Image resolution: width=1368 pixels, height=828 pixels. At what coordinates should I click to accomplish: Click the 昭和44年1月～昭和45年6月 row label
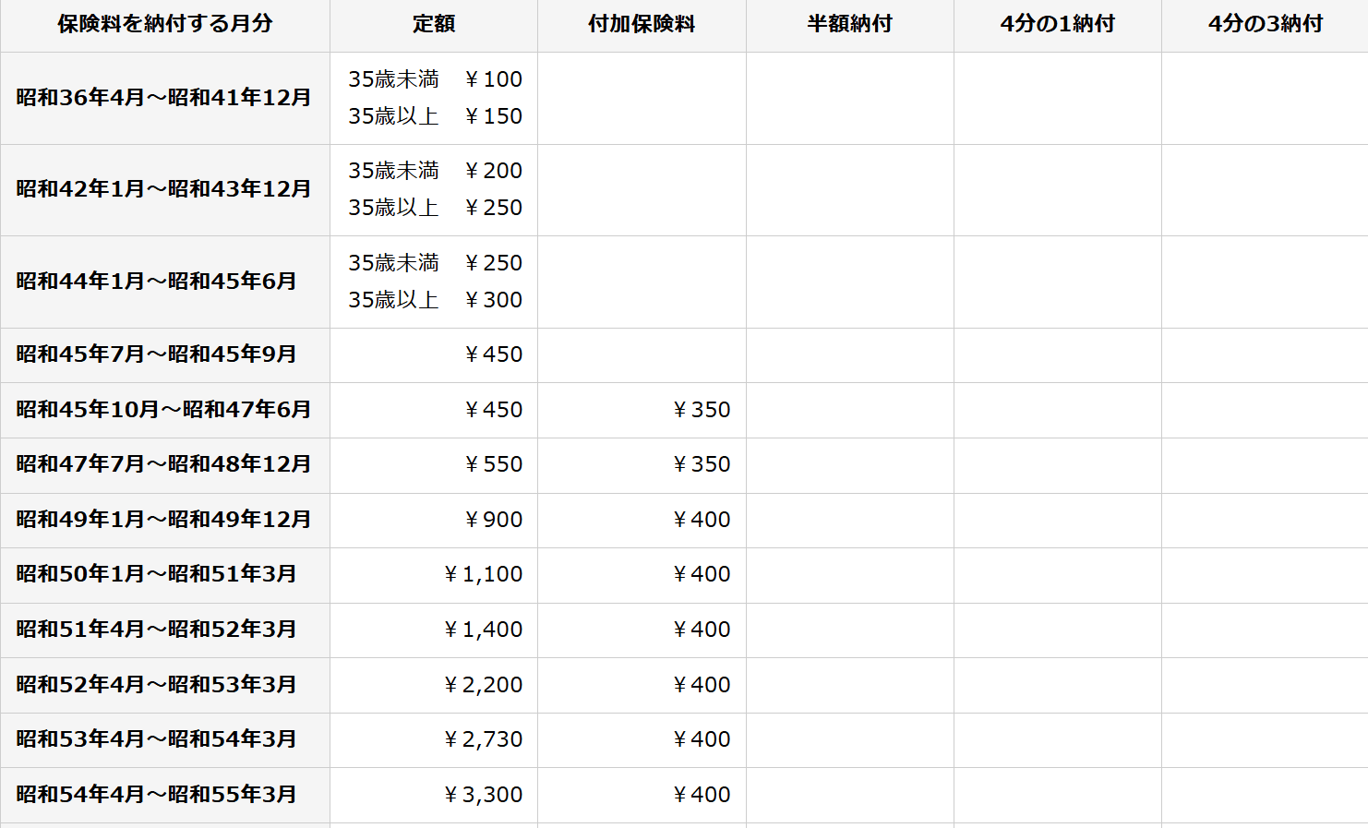(156, 282)
